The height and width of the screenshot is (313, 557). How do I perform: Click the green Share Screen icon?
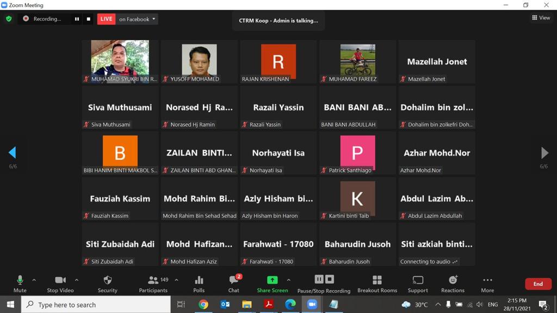tap(272, 280)
